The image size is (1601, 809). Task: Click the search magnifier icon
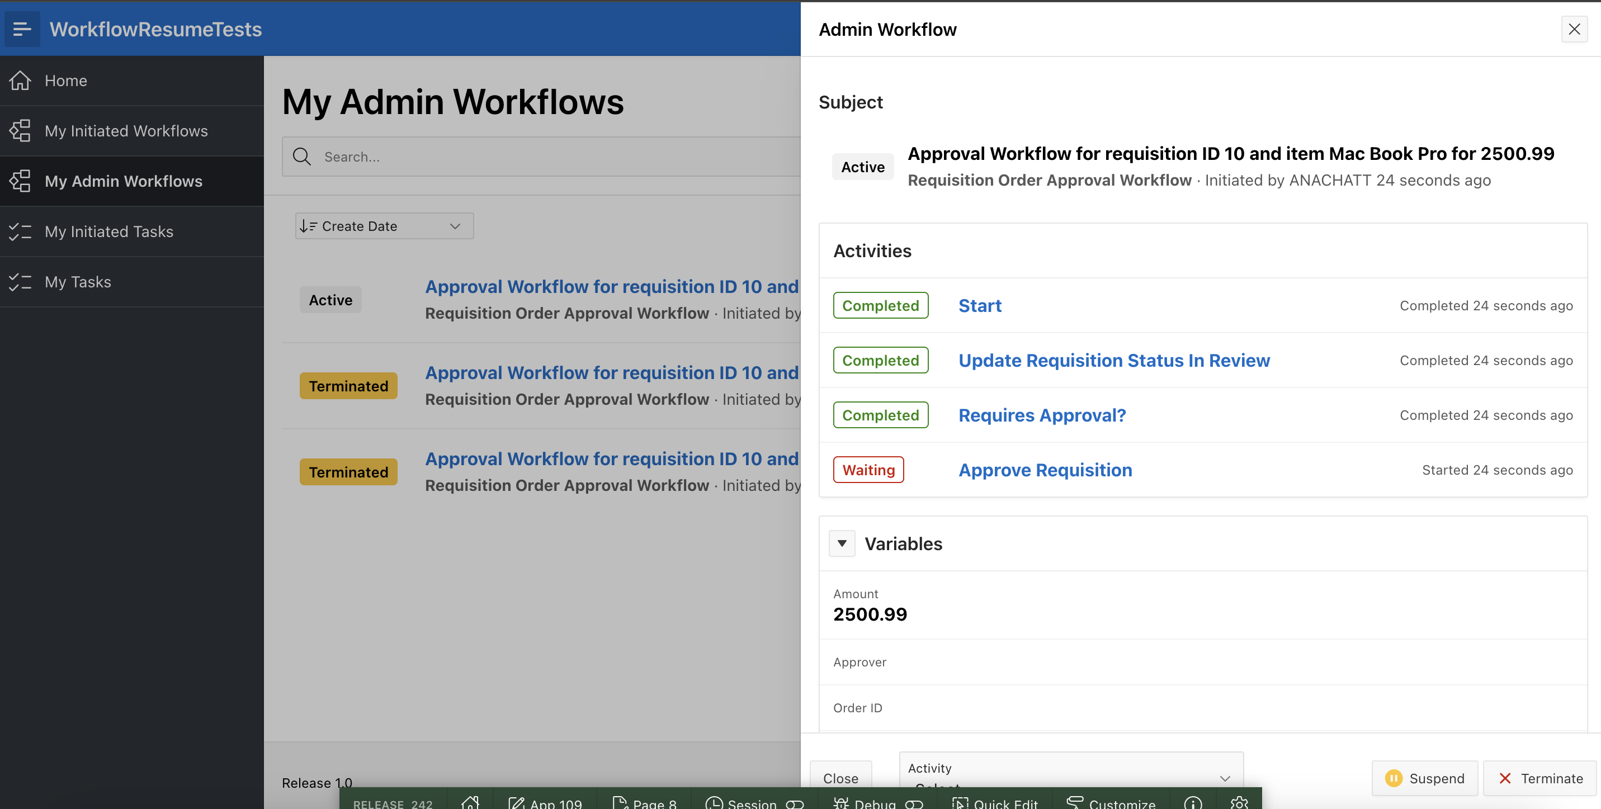click(x=302, y=157)
